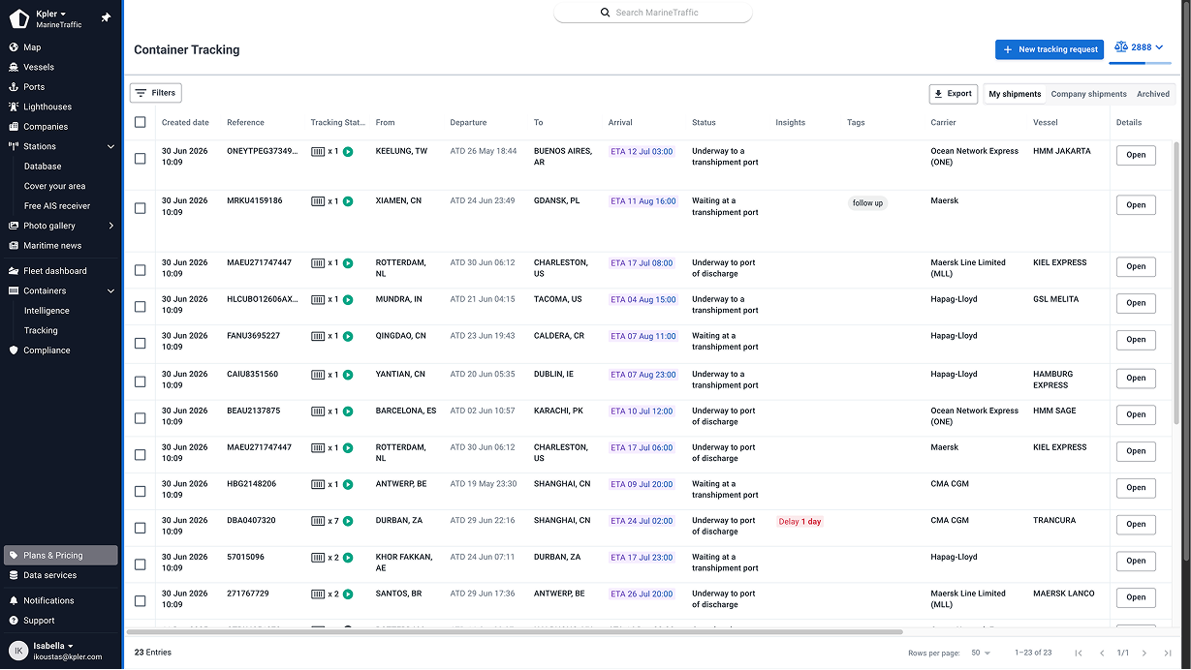Click the Export button
This screenshot has width=1191, height=670.
[954, 94]
